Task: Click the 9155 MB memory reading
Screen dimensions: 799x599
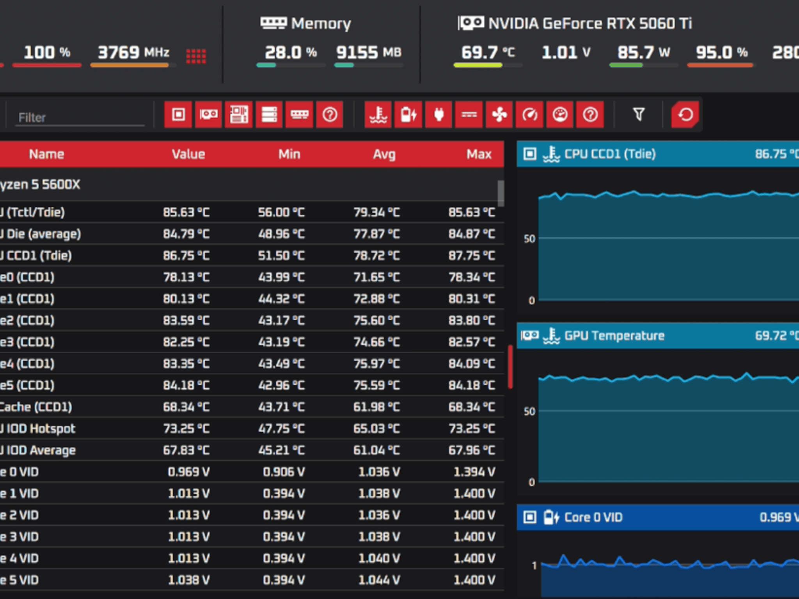Action: 369,52
